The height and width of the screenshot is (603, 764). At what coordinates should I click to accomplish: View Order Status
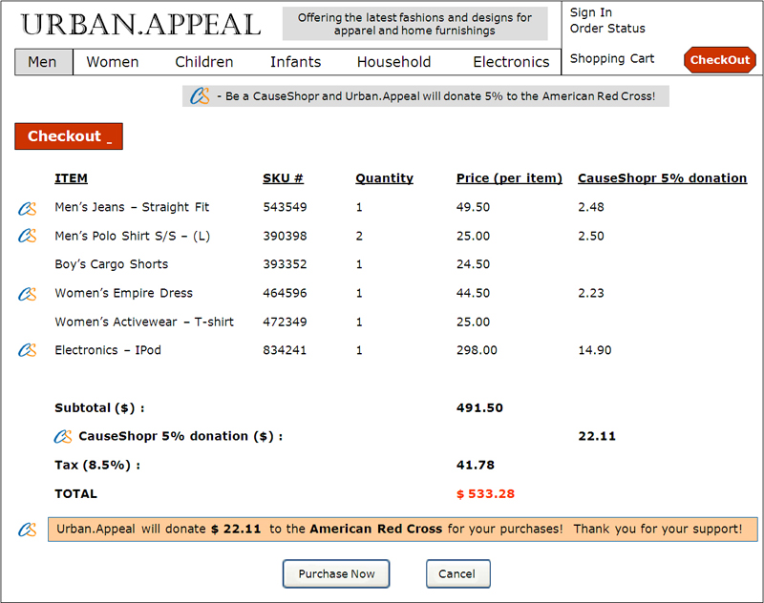(x=607, y=29)
